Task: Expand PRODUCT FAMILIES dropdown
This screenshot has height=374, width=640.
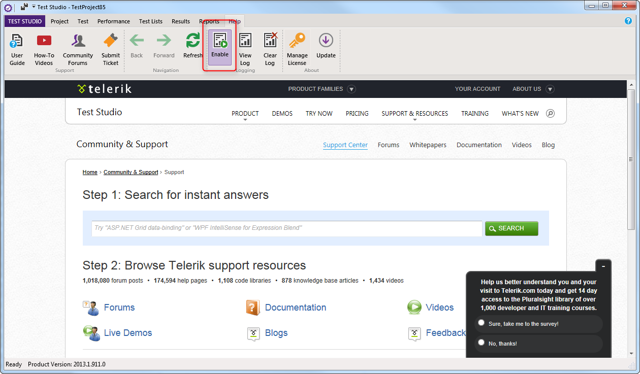Action: [351, 89]
